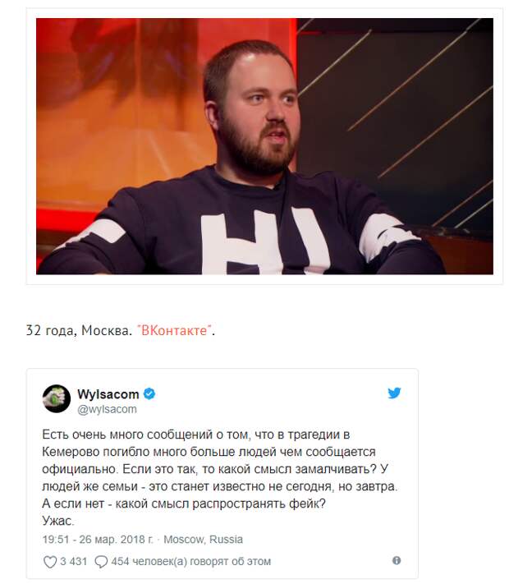Open the tweet timestamp 19:51 - 26 мар. 2018

[x=98, y=540]
